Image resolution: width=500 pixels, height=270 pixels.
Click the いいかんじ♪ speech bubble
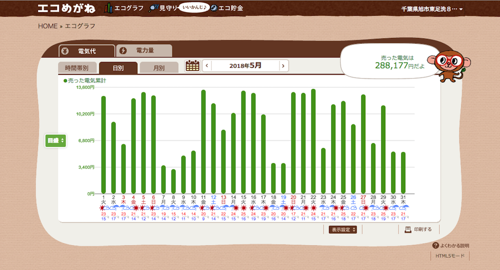[194, 7]
